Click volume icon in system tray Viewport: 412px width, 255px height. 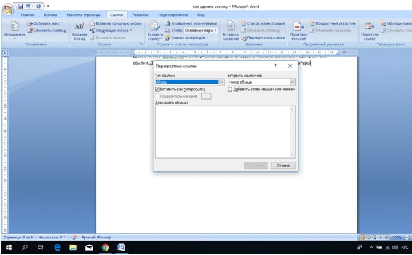click(x=395, y=248)
